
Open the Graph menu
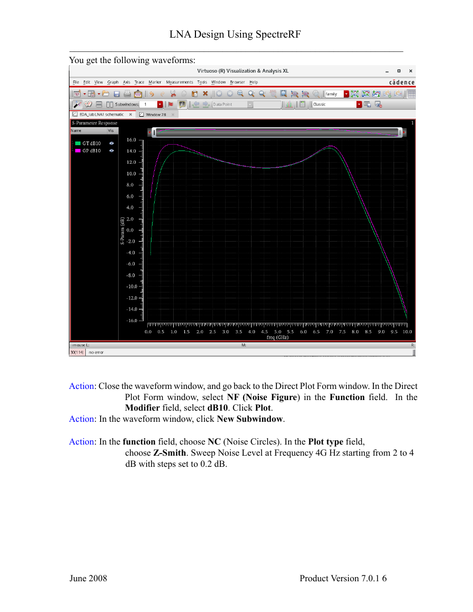click(x=113, y=82)
